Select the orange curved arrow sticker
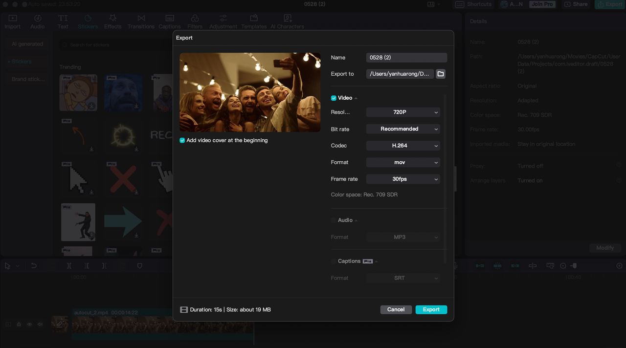This screenshot has height=348, width=626. click(78, 135)
